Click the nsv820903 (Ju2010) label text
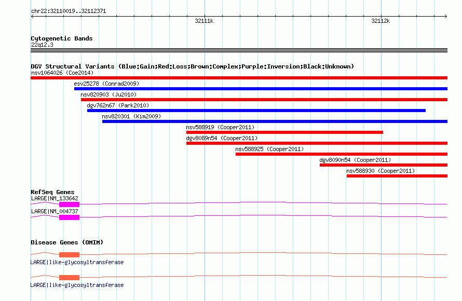Viewport: 462px width, 301px height. coord(108,94)
